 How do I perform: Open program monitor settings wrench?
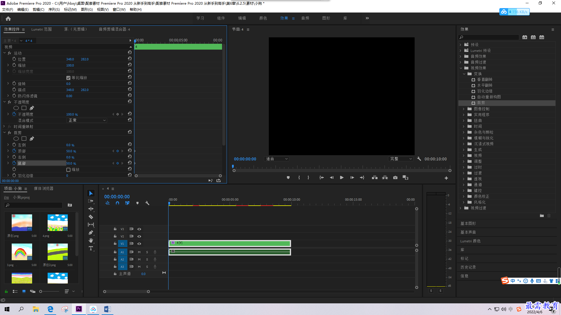[x=419, y=159]
